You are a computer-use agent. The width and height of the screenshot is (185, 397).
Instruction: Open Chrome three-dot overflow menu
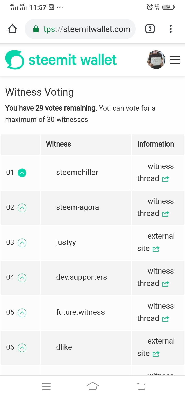(171, 29)
